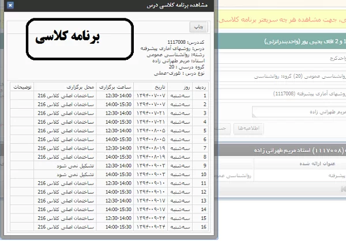Select time cell in row 15
This screenshot has height=241, width=346.
coord(115,218)
